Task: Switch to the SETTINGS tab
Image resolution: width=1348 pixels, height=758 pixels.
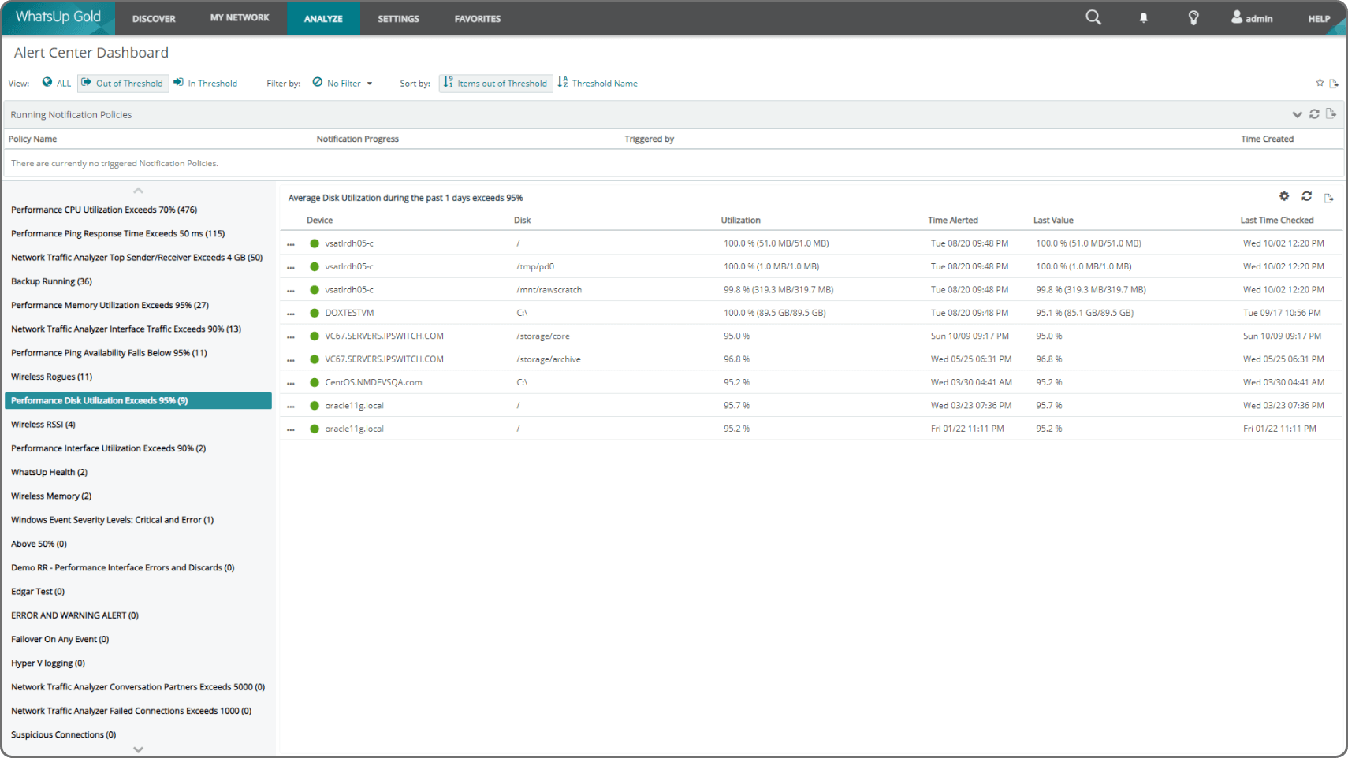Action: [398, 18]
